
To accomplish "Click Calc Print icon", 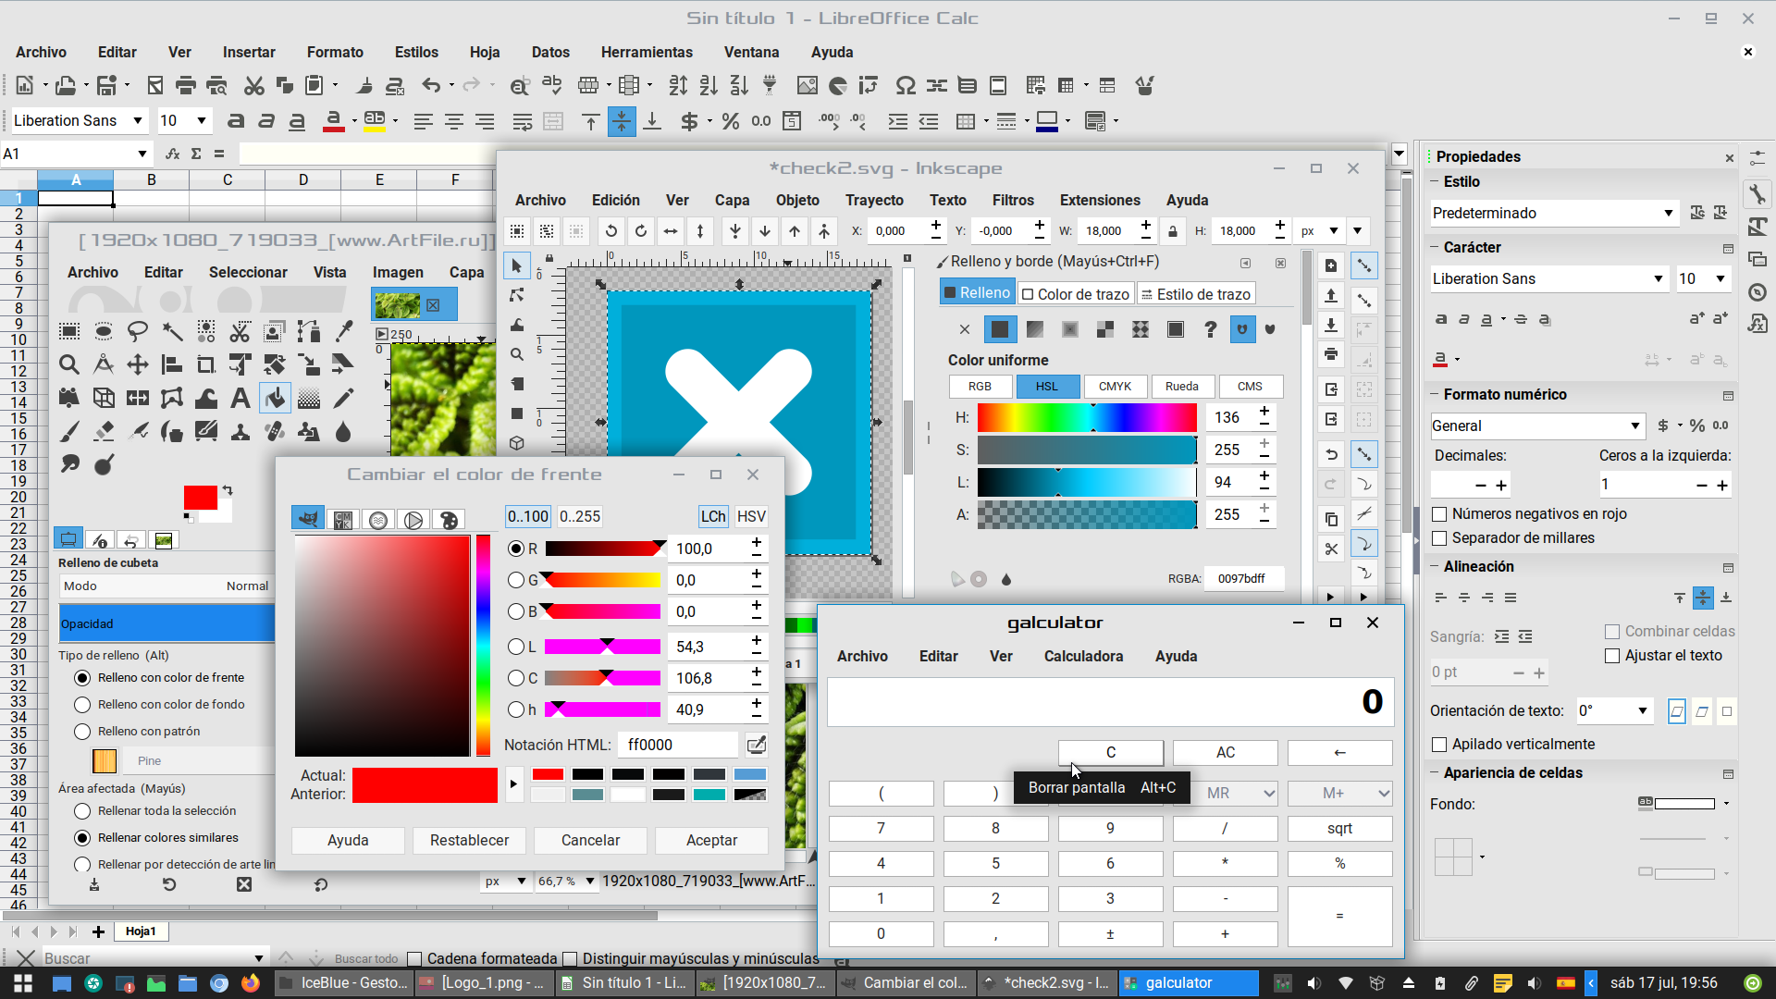I will coord(186,86).
